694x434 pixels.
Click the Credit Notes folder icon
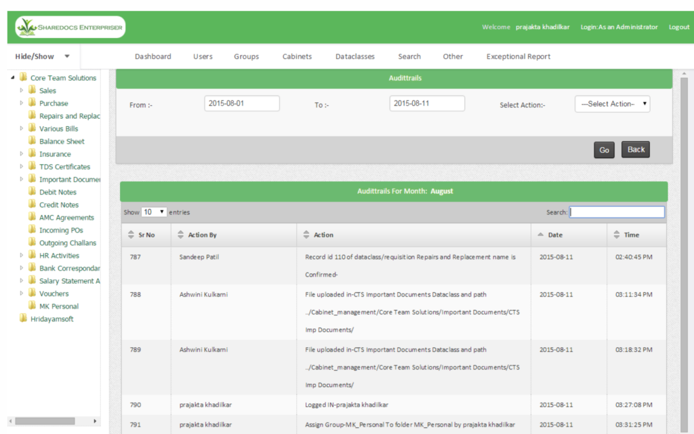(x=33, y=204)
